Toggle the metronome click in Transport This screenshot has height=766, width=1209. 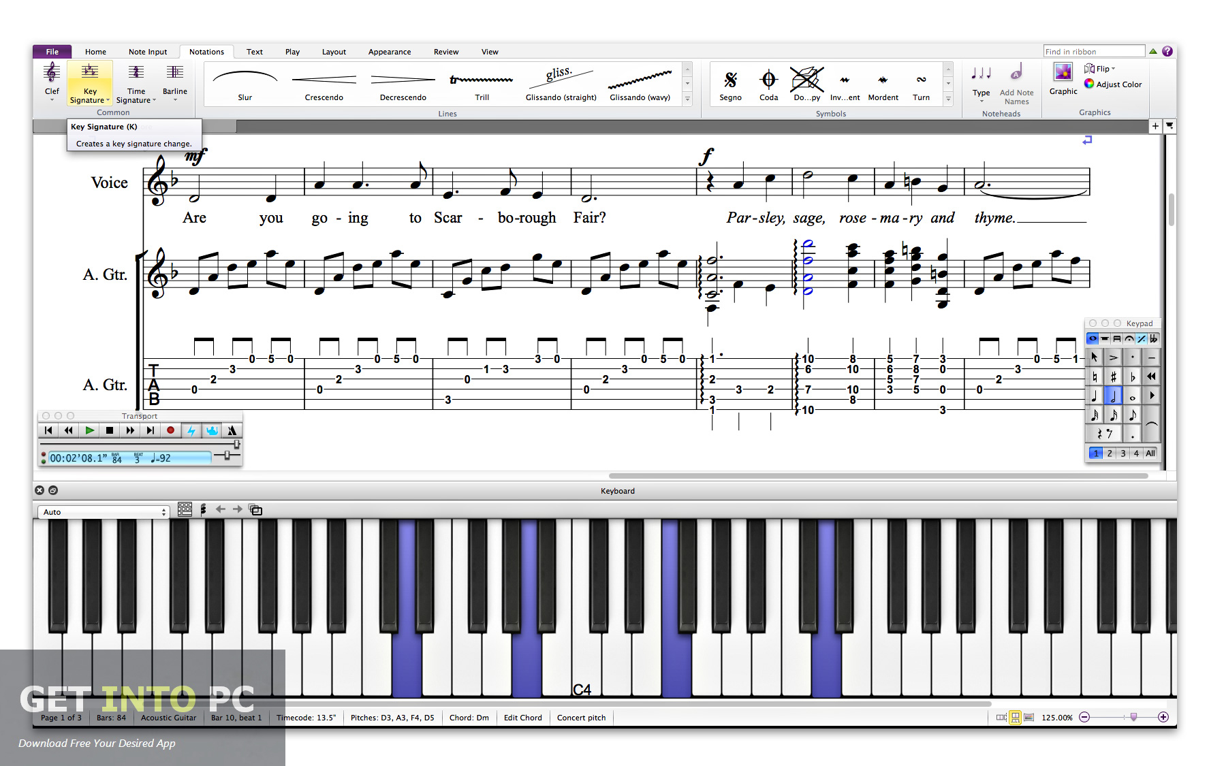click(232, 430)
